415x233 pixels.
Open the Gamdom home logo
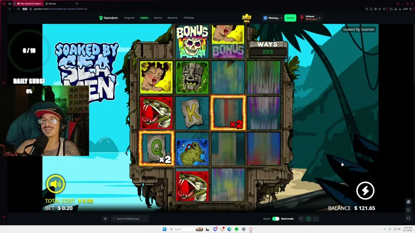[108, 17]
